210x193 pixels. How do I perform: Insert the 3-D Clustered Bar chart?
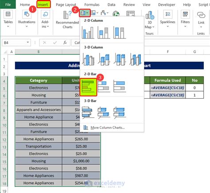pyautogui.click(x=88, y=112)
